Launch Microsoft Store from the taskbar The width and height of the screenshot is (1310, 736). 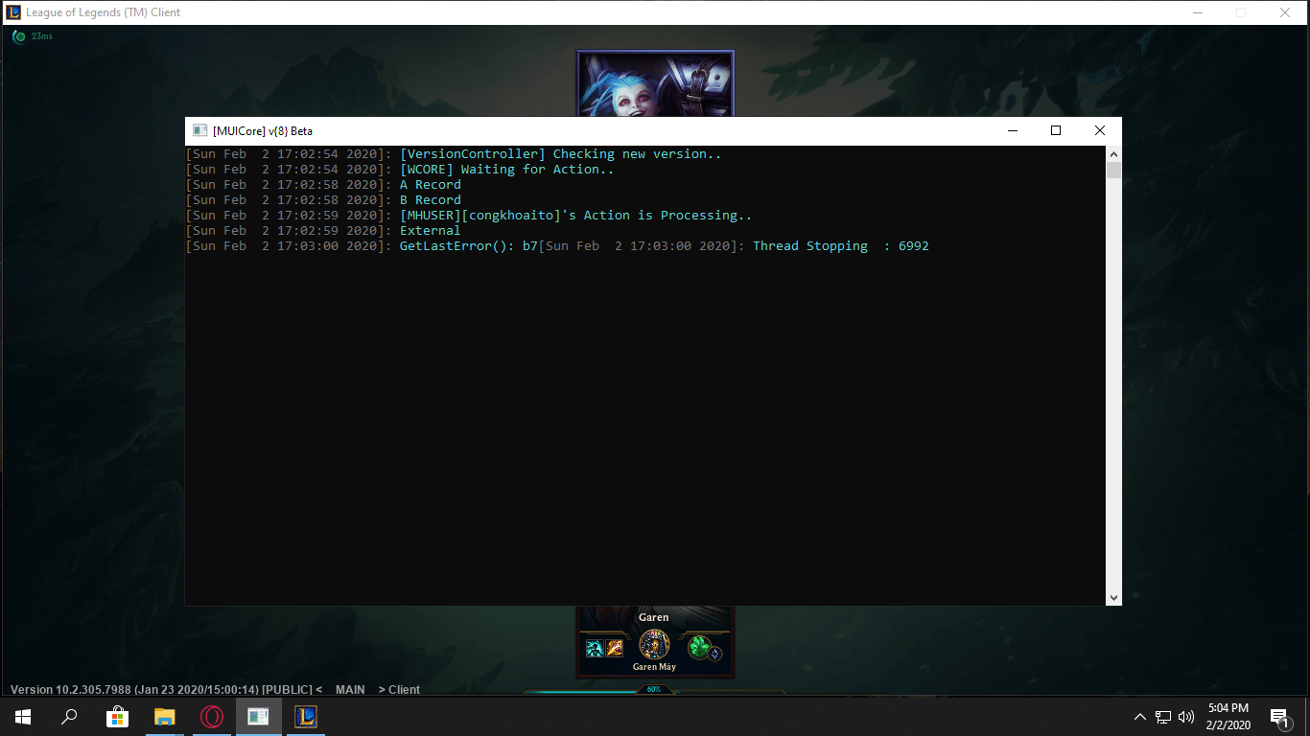click(x=117, y=716)
